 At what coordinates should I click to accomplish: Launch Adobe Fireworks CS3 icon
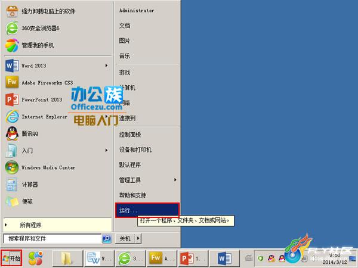click(x=12, y=82)
